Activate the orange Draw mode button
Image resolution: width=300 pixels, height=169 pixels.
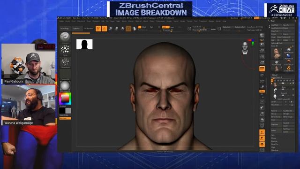click(105, 29)
